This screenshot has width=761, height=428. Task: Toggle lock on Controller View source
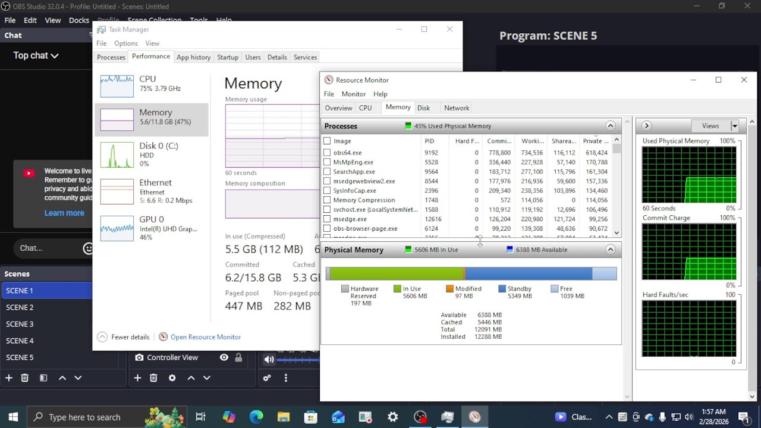(238, 357)
